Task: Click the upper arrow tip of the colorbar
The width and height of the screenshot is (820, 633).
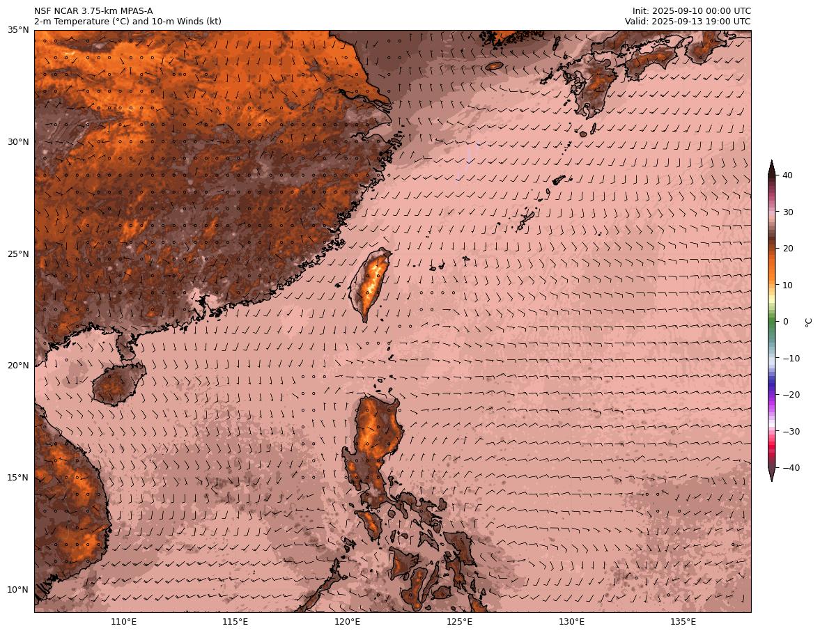Action: pos(772,164)
